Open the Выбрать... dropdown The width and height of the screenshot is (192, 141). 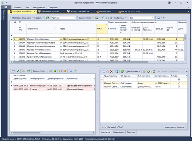click(120, 18)
